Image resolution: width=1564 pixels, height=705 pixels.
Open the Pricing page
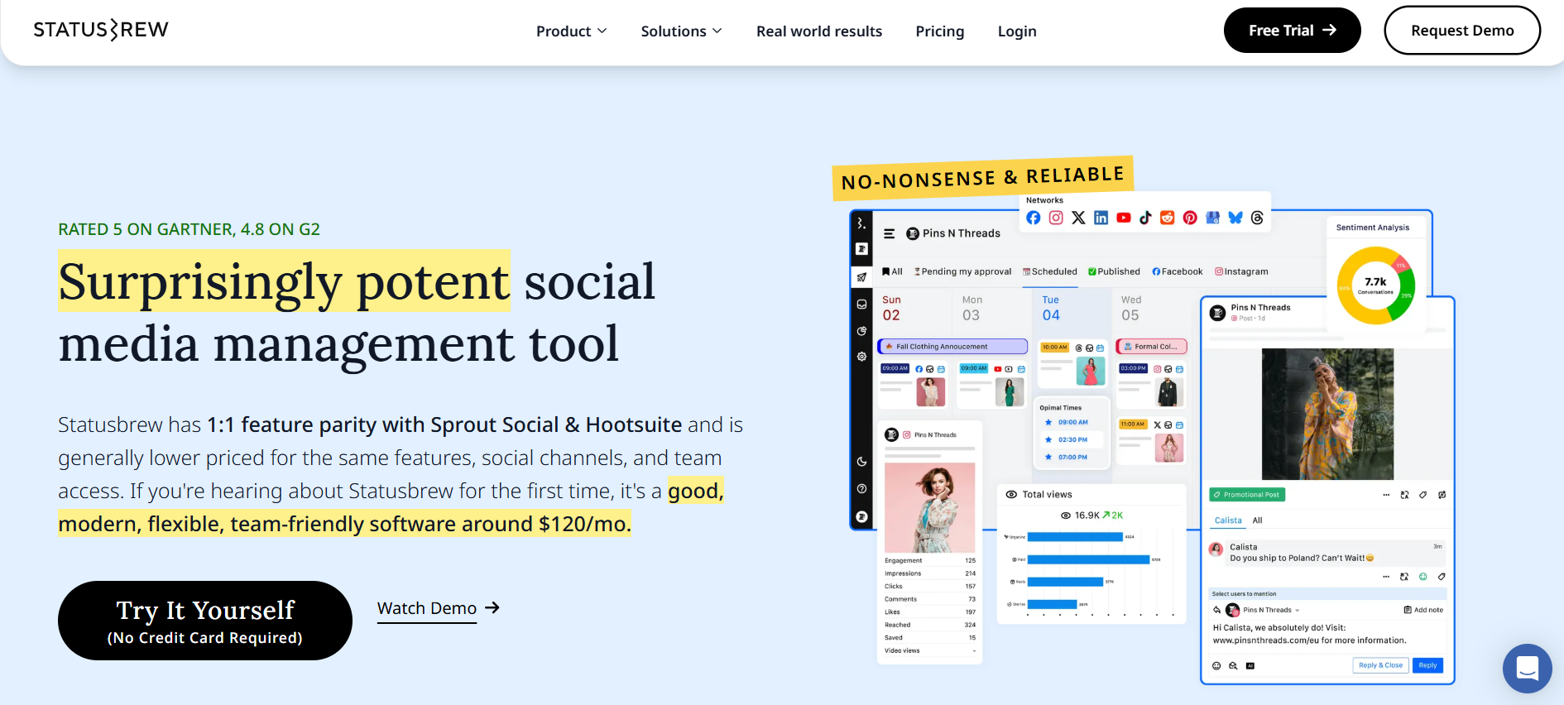940,31
